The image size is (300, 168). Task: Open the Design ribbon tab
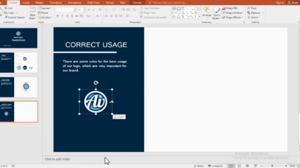(x=39, y=3)
